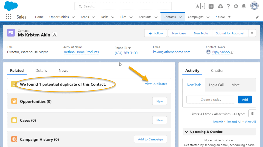Open the Notifications bell icon
Image resolution: width=263 pixels, height=147 pixels.
pyautogui.click(x=244, y=6)
